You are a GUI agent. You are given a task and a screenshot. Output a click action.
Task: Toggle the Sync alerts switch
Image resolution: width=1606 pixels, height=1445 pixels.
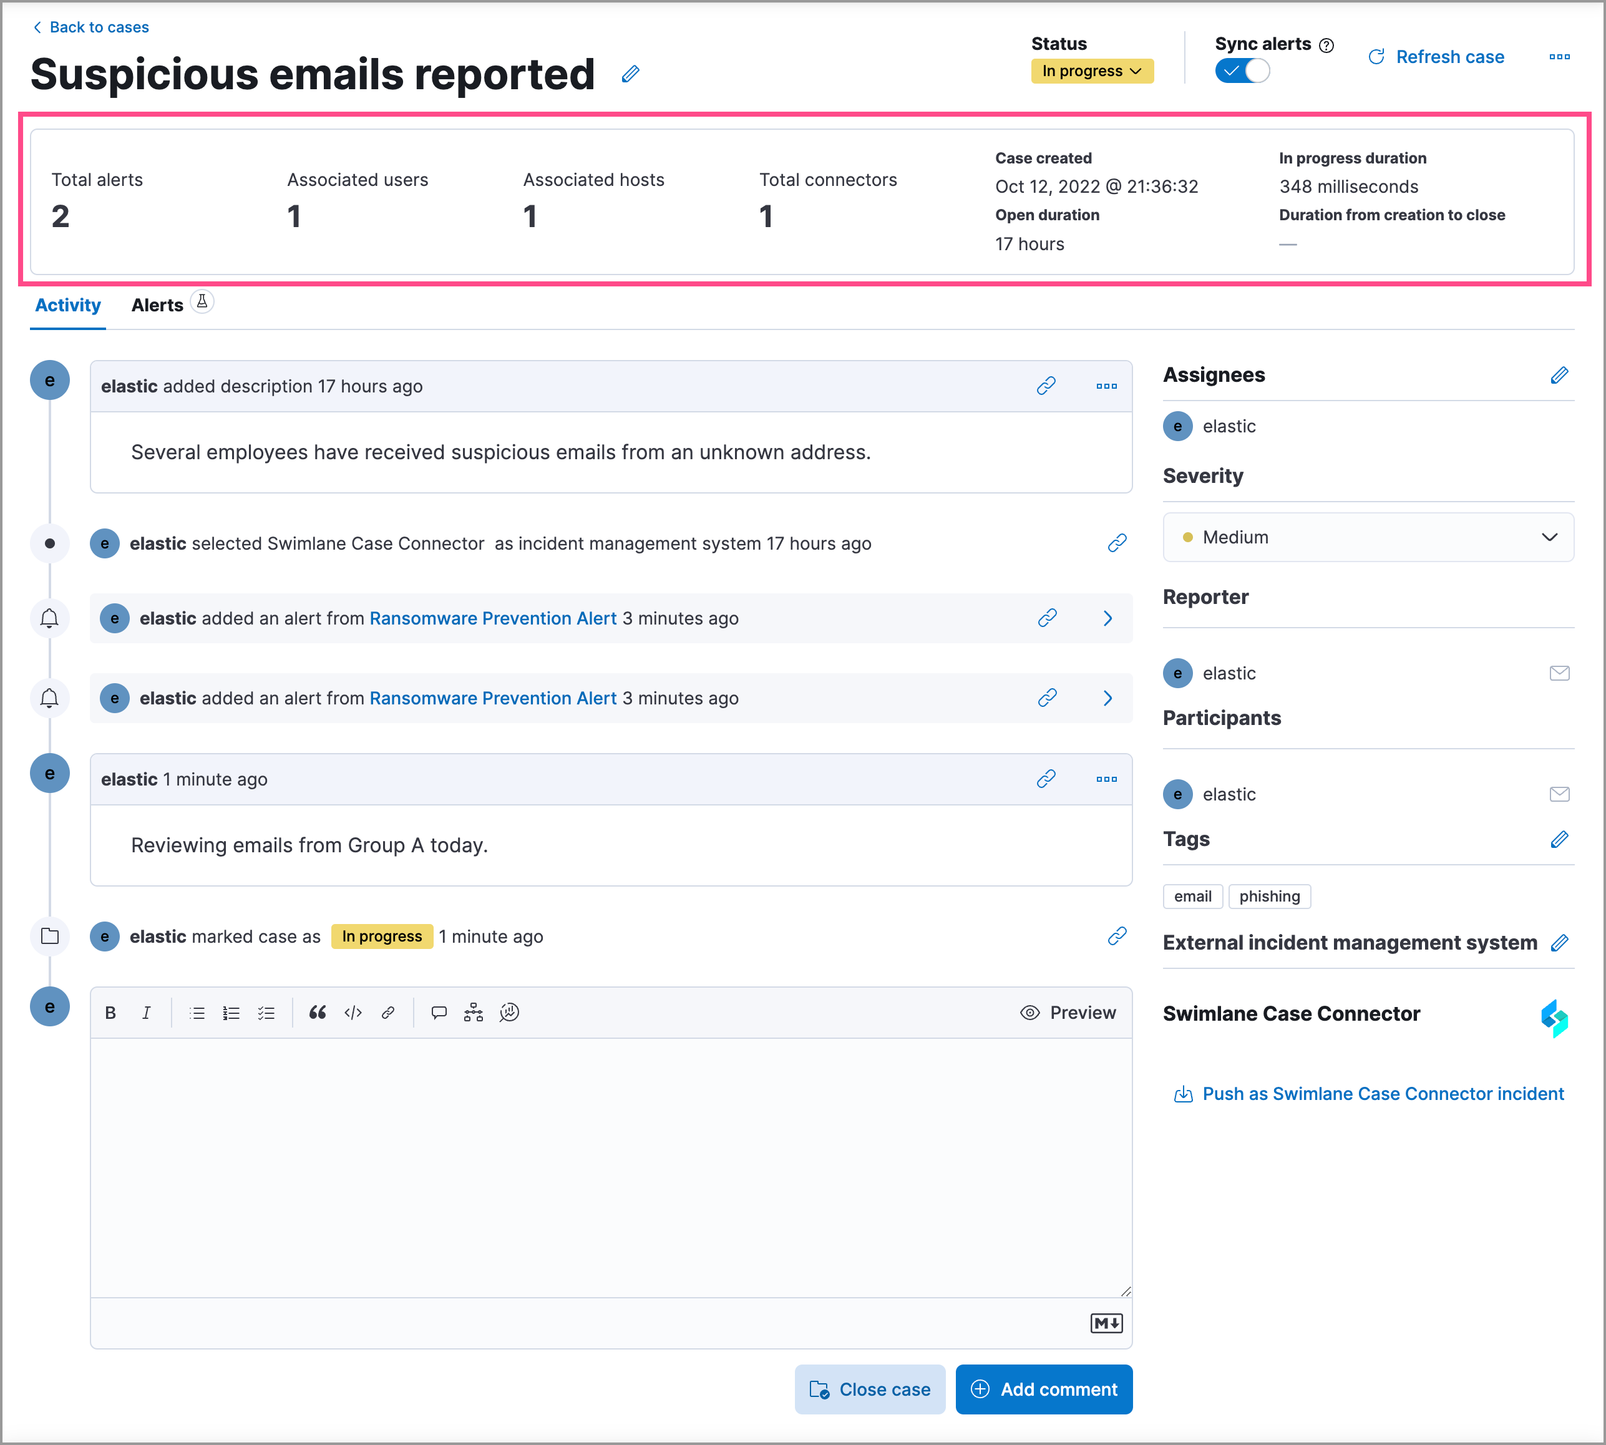(x=1242, y=72)
